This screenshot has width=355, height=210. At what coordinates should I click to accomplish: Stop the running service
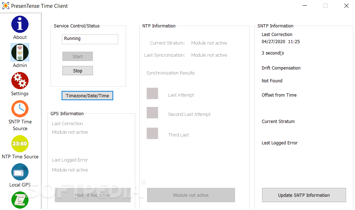click(x=78, y=71)
